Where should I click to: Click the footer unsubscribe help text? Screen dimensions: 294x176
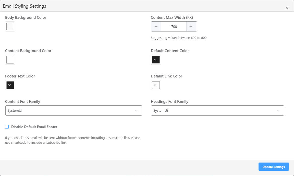[72, 140]
